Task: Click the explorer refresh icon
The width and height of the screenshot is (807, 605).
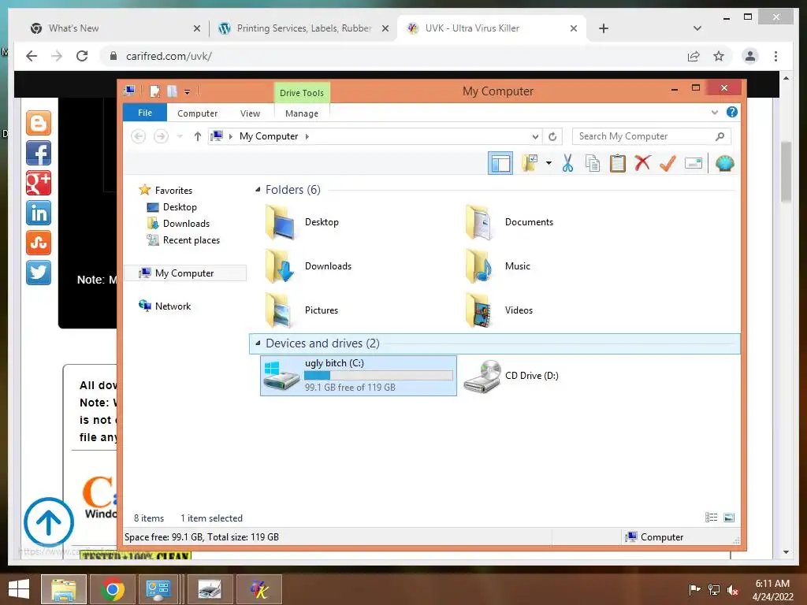Action: (x=552, y=136)
